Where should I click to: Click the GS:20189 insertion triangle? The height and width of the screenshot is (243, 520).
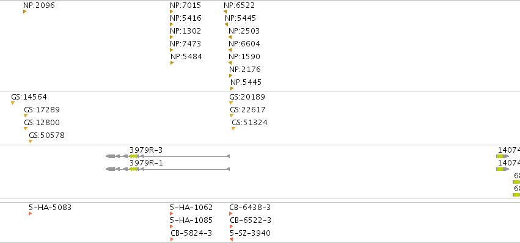click(x=231, y=103)
